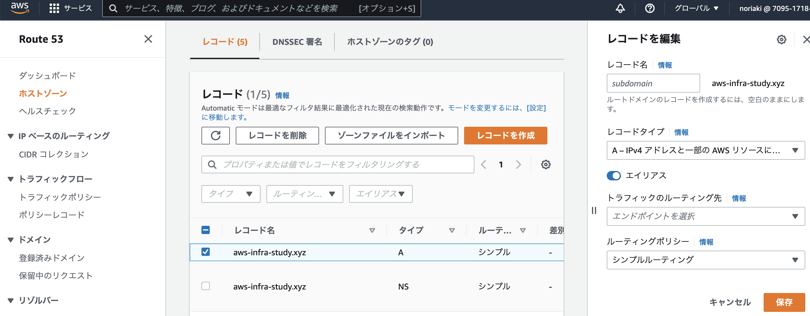This screenshot has height=316, width=810.
Task: Open the records table settings gear
Action: [x=545, y=164]
